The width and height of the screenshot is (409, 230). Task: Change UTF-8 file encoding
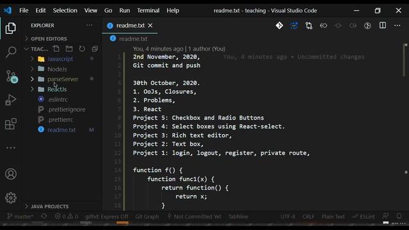288,217
